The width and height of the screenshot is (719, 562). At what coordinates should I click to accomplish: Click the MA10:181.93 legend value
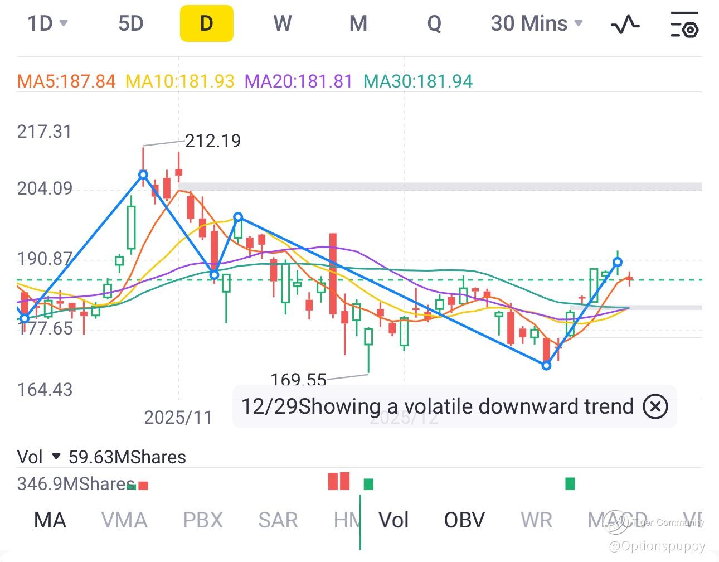coord(180,81)
